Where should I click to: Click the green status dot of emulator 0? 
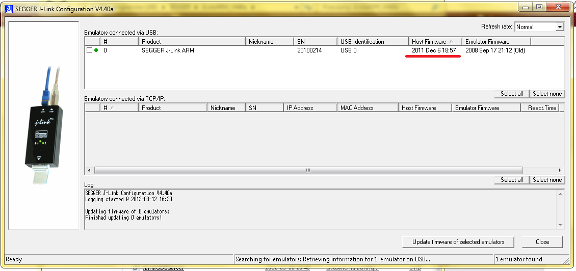click(96, 50)
